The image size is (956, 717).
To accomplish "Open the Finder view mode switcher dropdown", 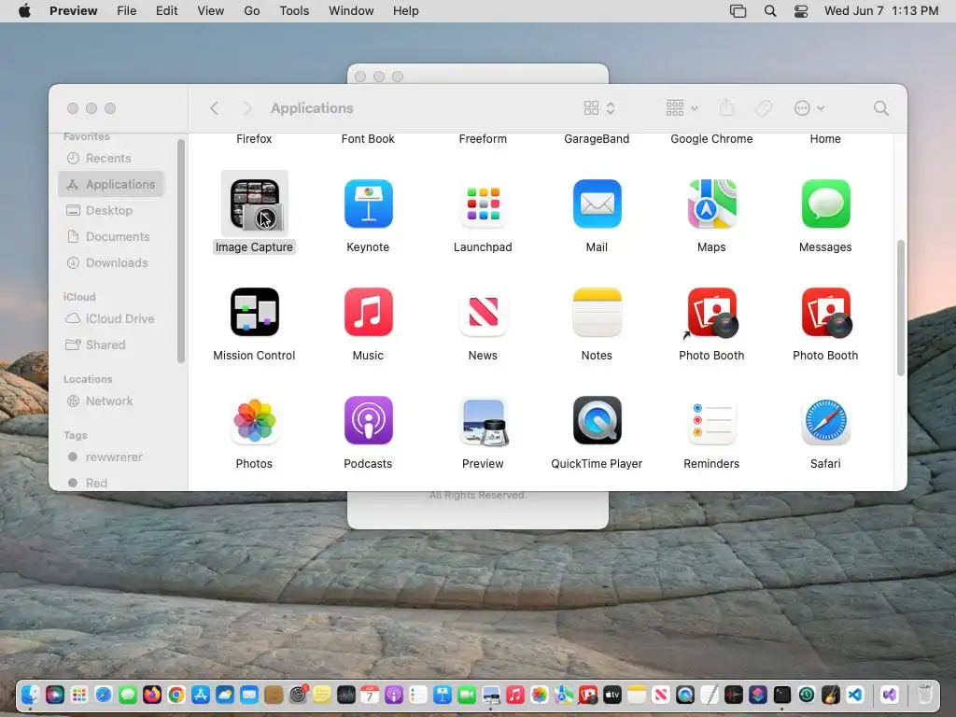I will tap(599, 108).
